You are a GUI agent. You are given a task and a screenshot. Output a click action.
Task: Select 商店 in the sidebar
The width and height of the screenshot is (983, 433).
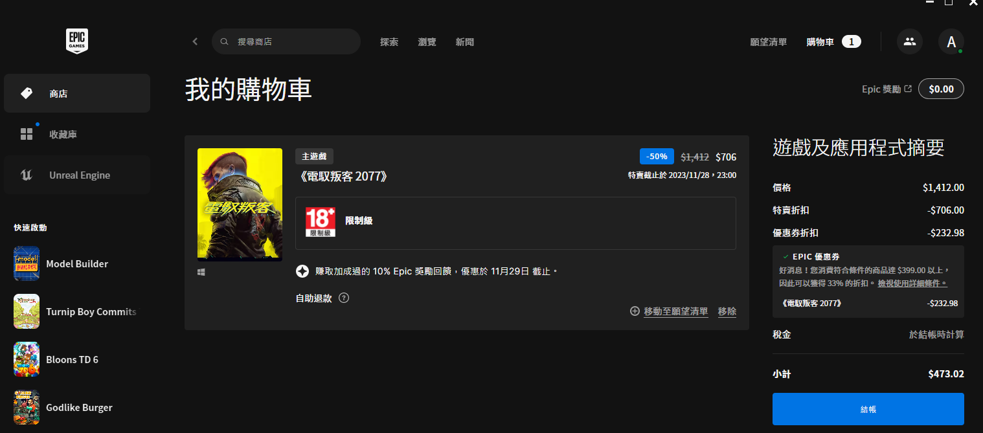point(77,93)
